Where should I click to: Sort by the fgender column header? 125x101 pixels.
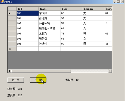click(x=94, y=9)
